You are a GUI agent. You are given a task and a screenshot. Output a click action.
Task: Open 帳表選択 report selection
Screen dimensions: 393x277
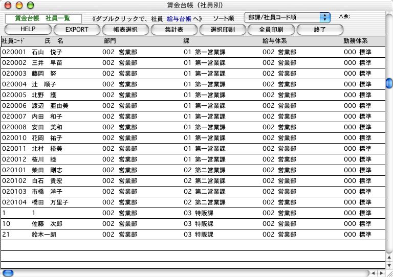pos(126,30)
